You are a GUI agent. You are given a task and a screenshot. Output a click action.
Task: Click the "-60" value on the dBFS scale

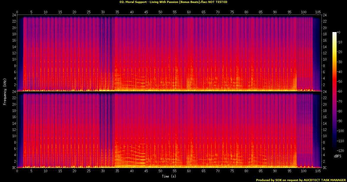340,91
